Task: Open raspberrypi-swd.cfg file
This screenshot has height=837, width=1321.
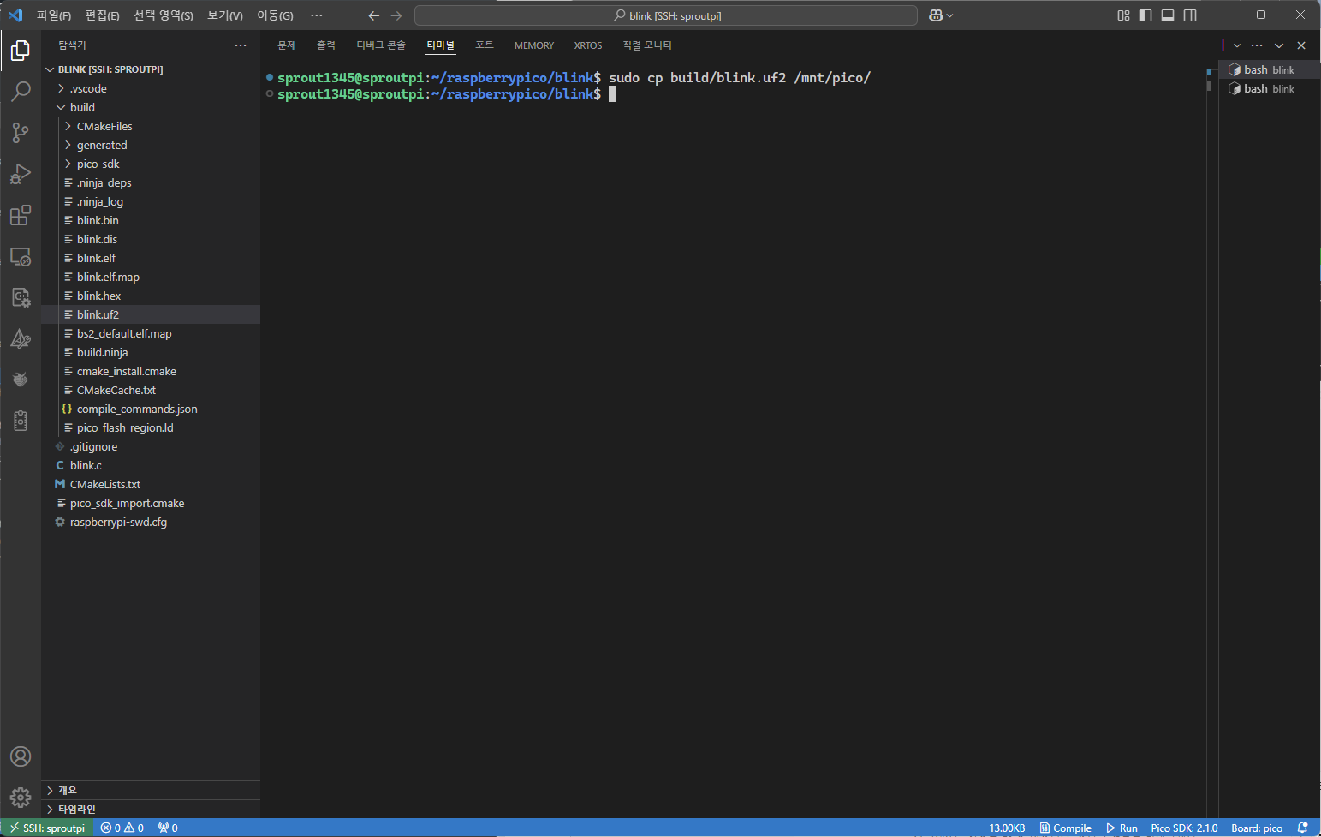Action: tap(151, 522)
